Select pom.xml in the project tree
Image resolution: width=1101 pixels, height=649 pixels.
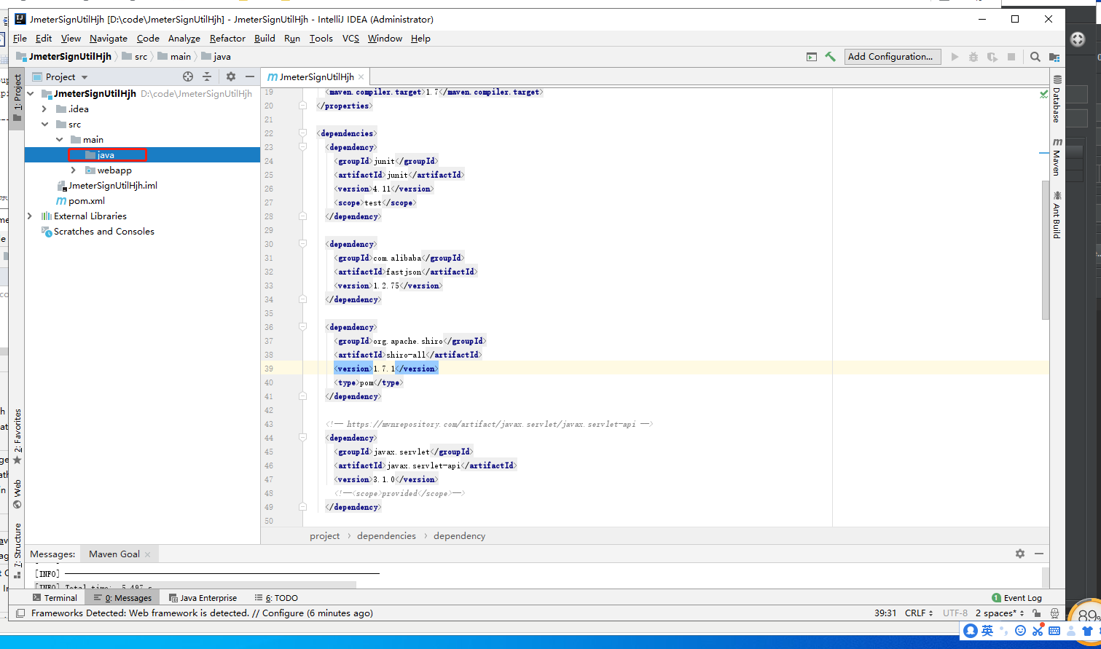(x=81, y=201)
